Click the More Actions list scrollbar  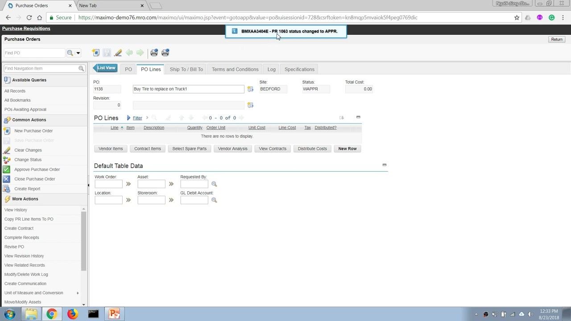pos(83,241)
